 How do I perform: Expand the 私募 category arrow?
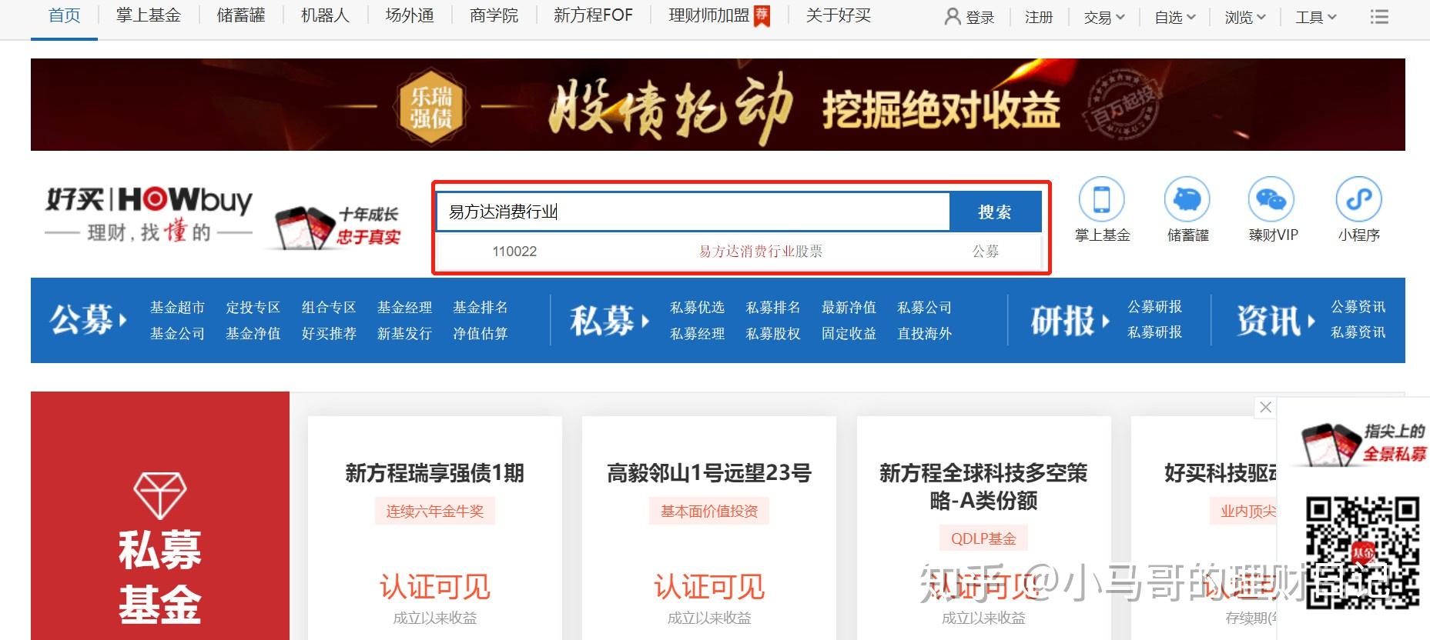pos(645,321)
